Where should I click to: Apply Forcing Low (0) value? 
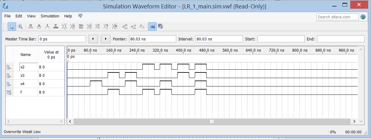coord(39,26)
